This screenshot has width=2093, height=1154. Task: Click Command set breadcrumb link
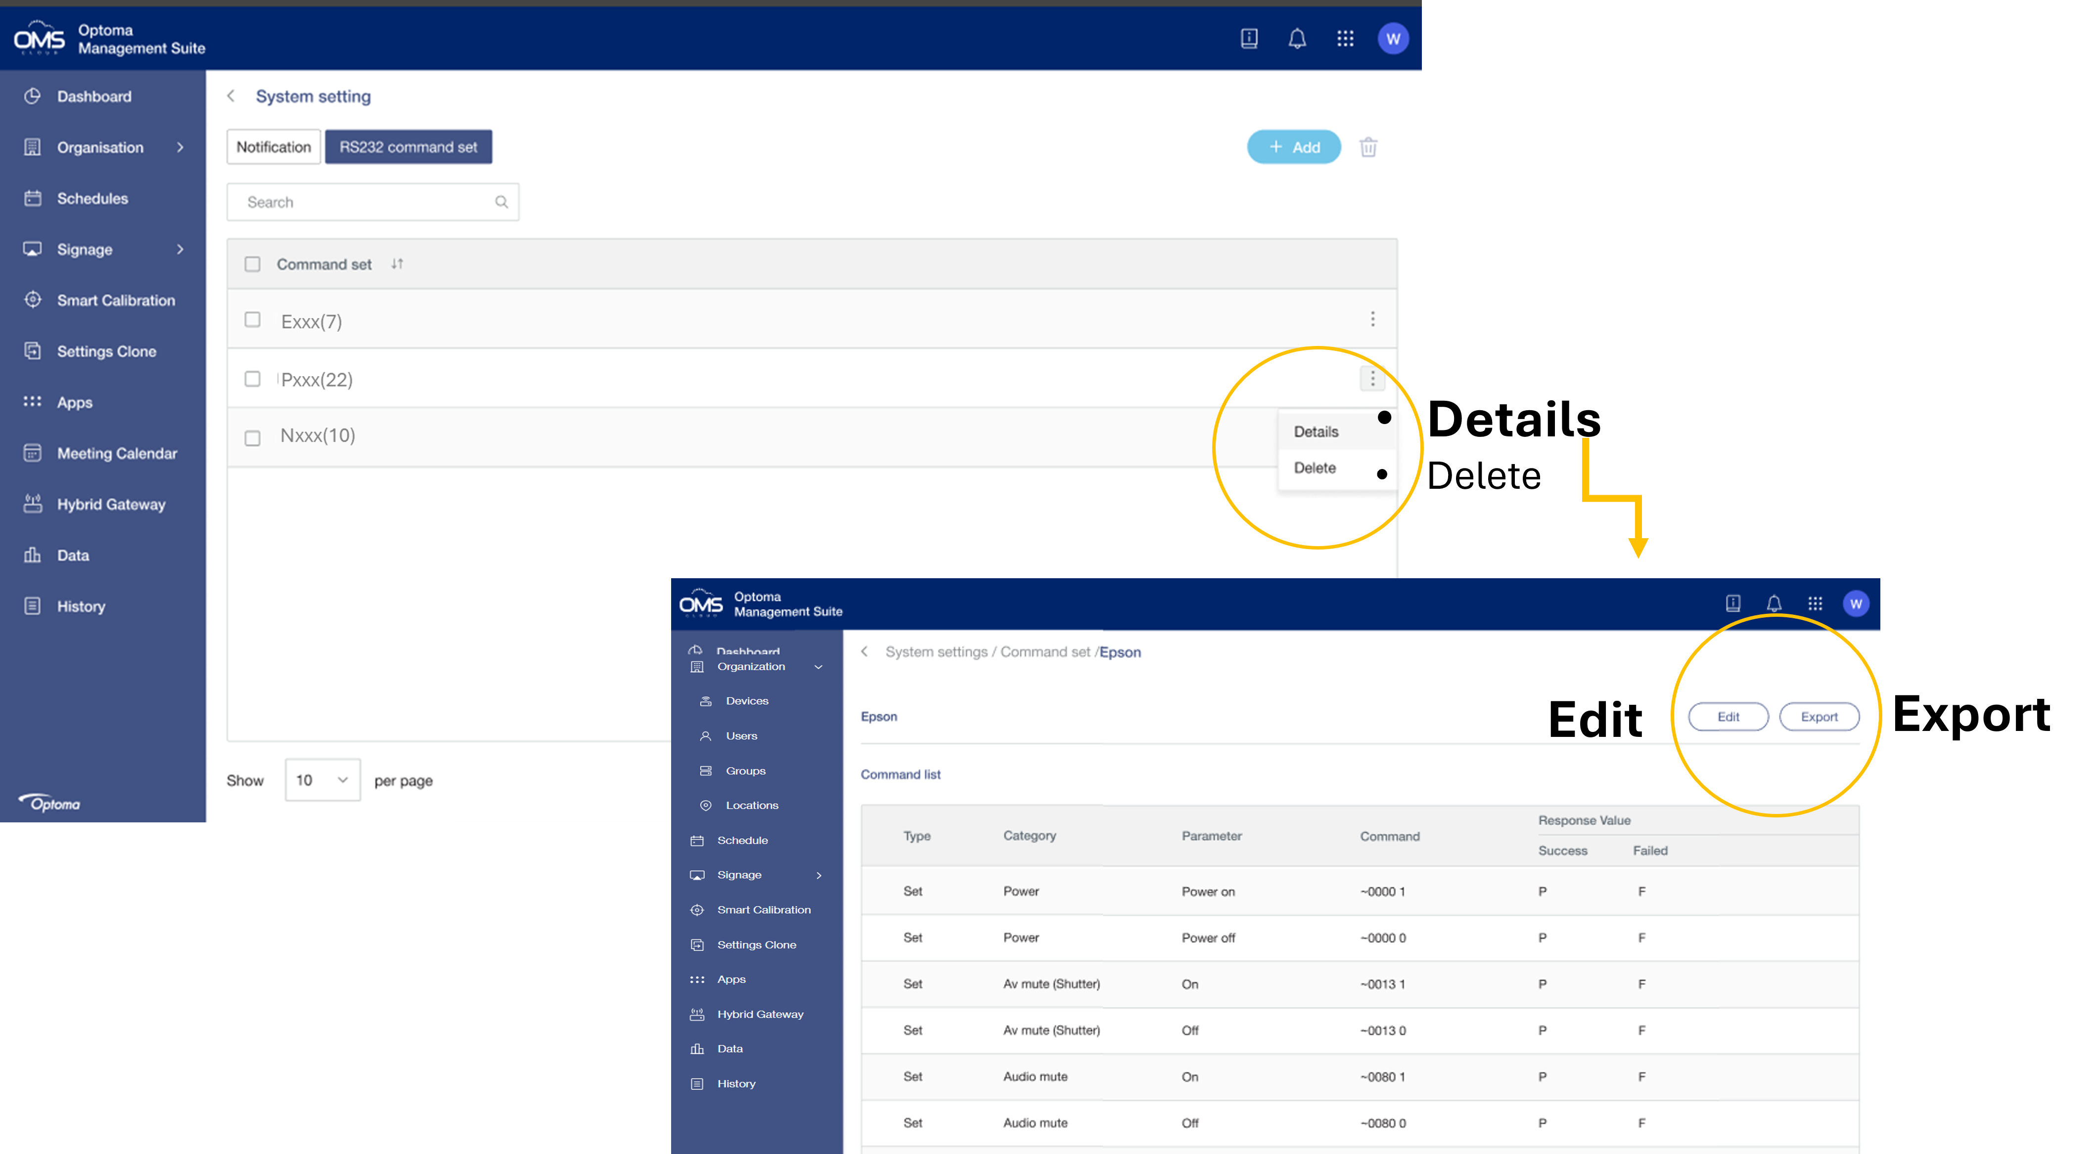click(1045, 652)
